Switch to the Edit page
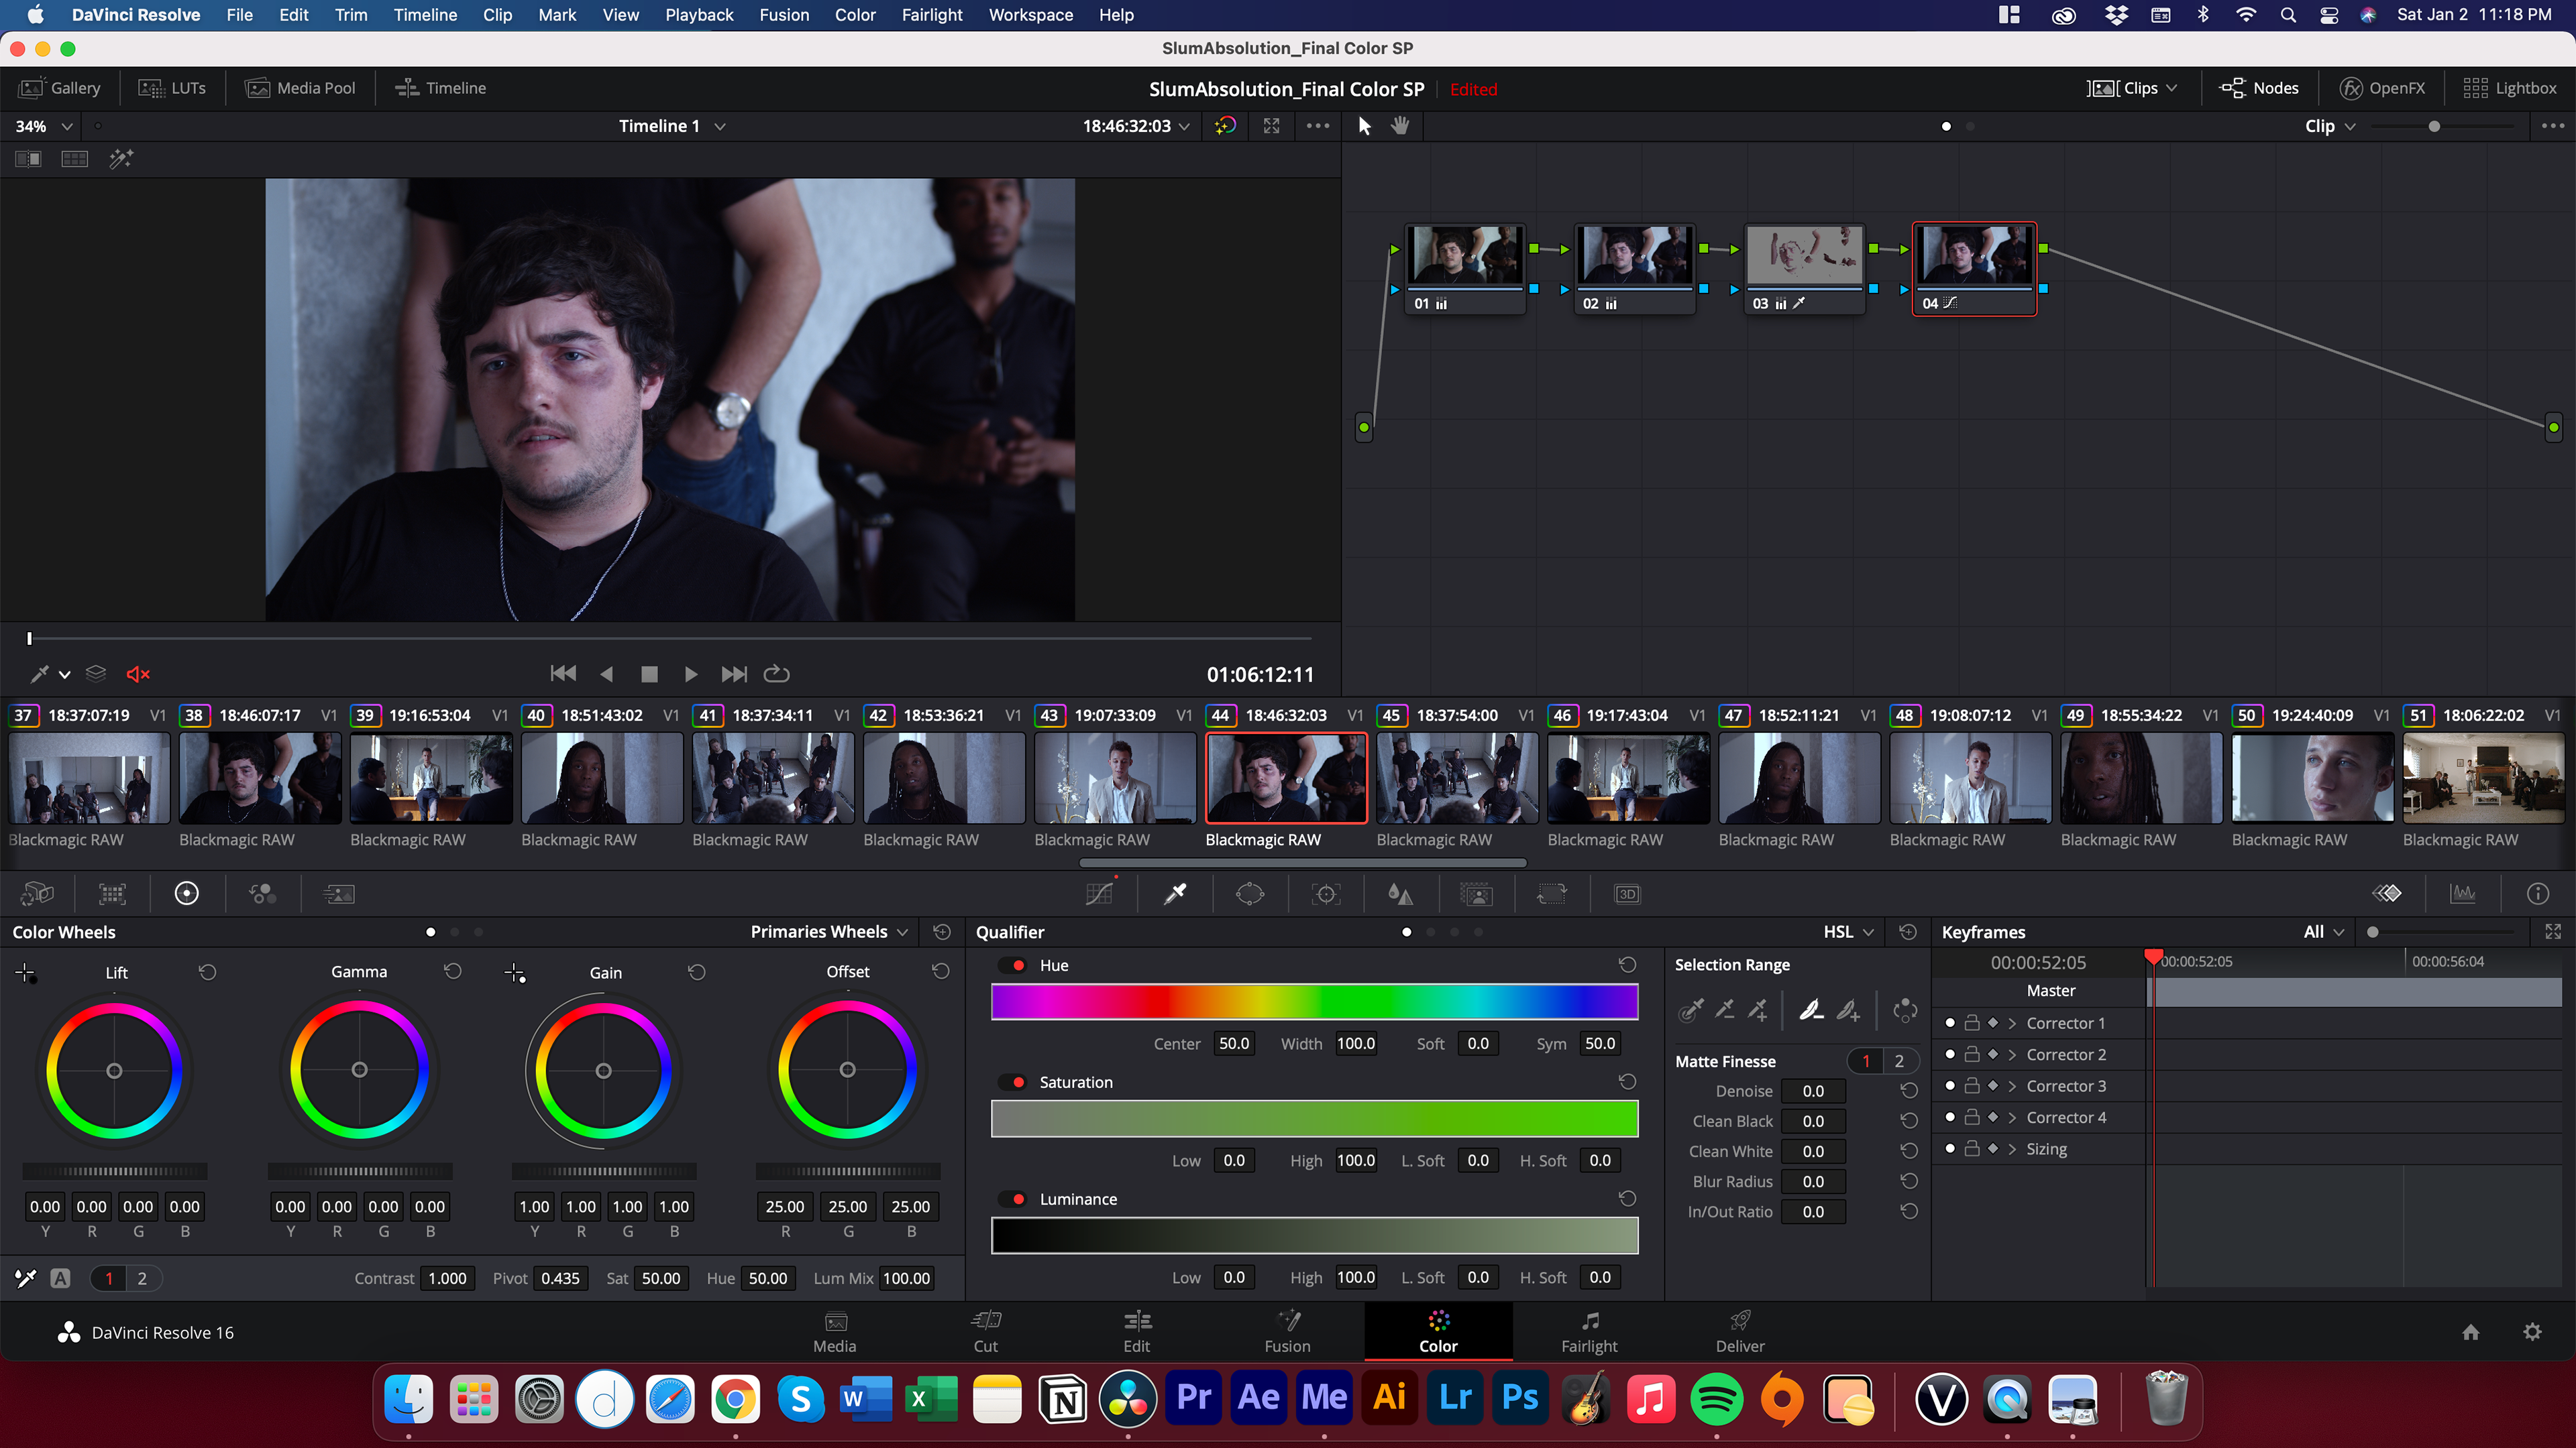The height and width of the screenshot is (1448, 2576). (x=1137, y=1332)
